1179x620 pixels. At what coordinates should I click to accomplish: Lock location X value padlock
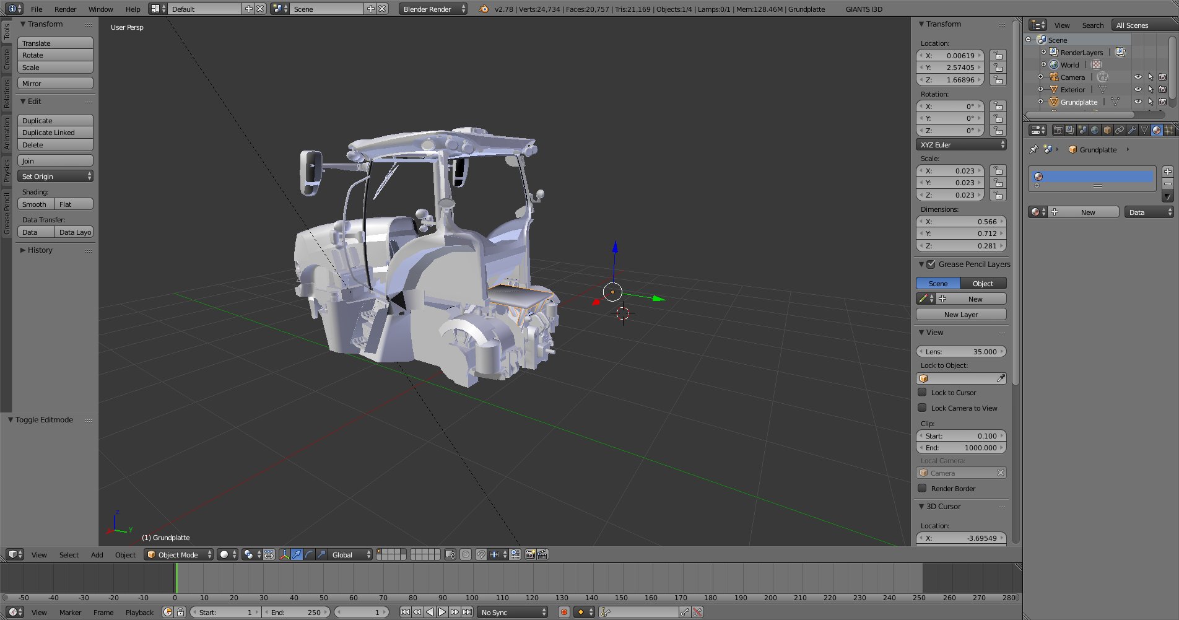click(998, 55)
